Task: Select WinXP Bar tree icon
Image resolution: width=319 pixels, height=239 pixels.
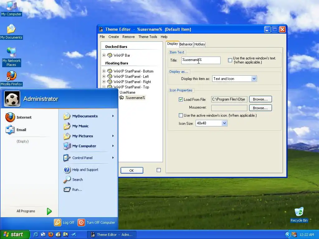Action: [110, 55]
